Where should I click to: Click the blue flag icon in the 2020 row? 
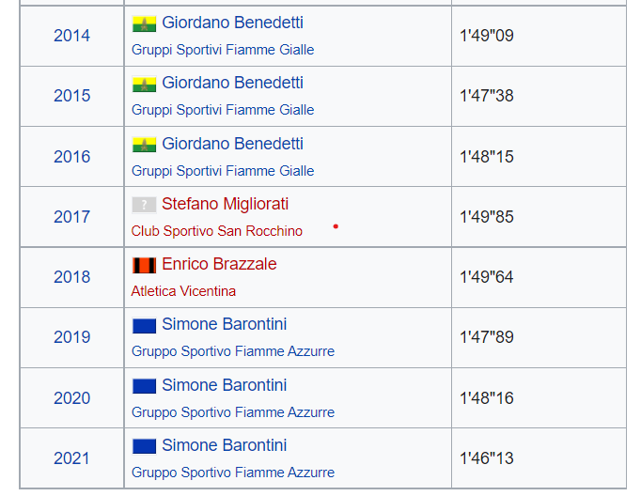pyautogui.click(x=144, y=386)
